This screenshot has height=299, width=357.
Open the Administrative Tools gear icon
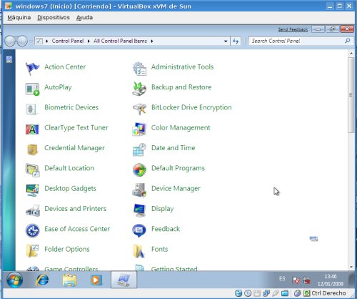(139, 69)
